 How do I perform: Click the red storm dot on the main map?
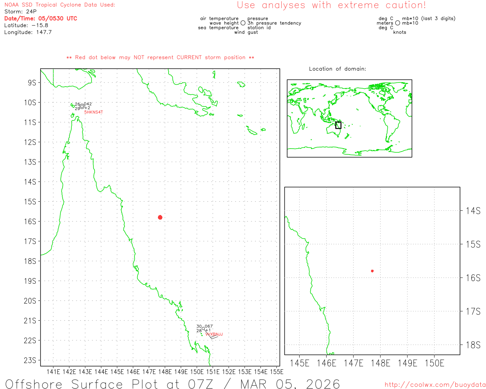click(x=160, y=217)
